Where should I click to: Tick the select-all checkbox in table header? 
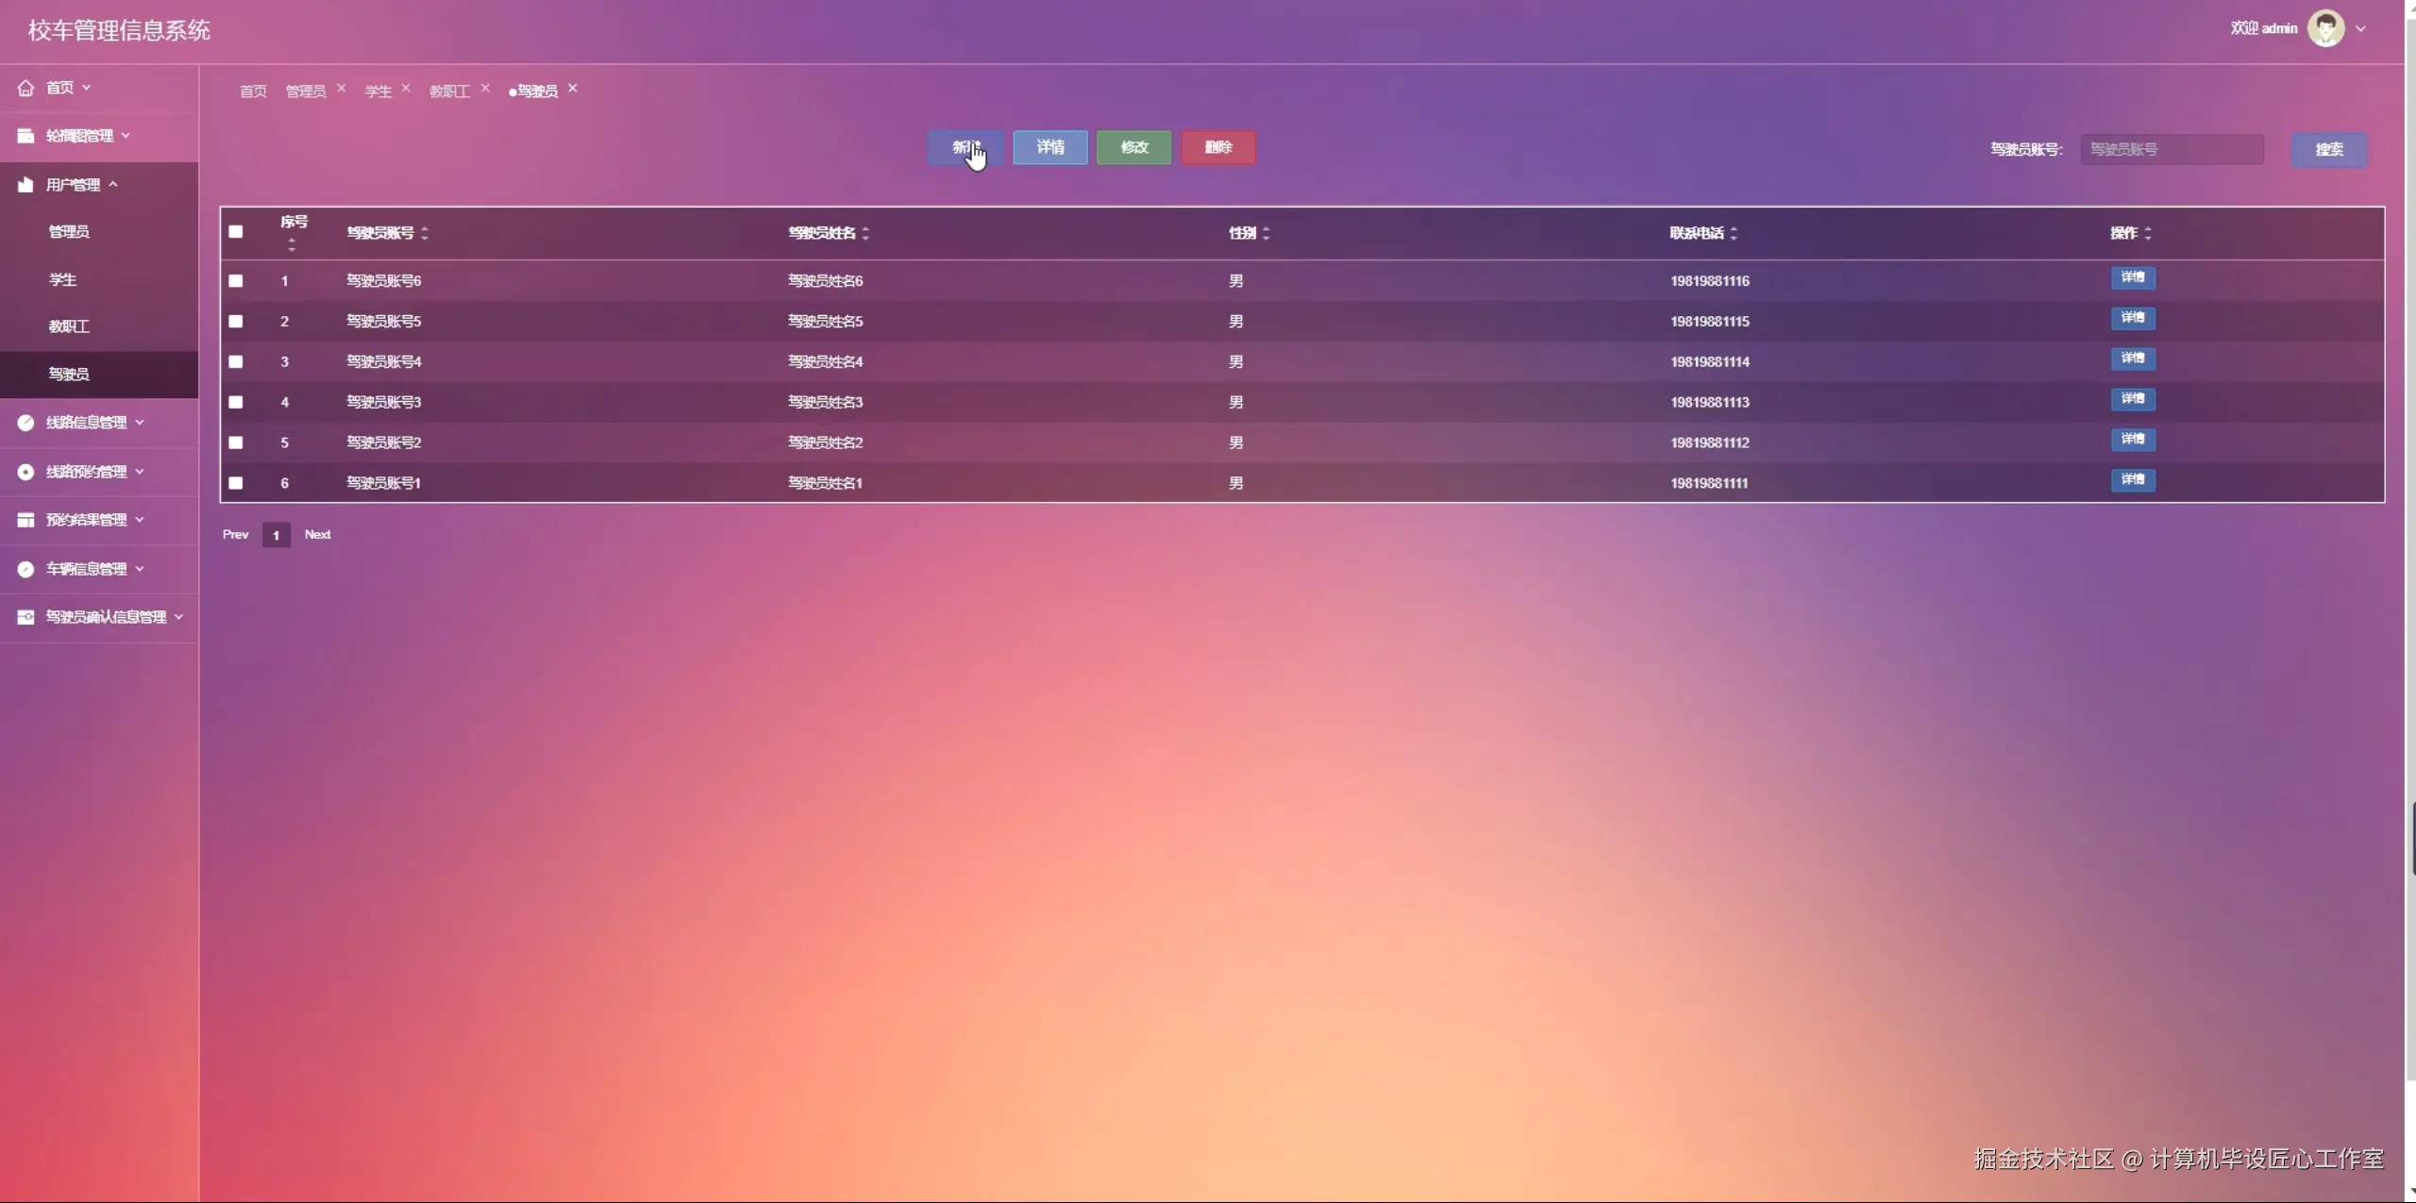tap(236, 232)
